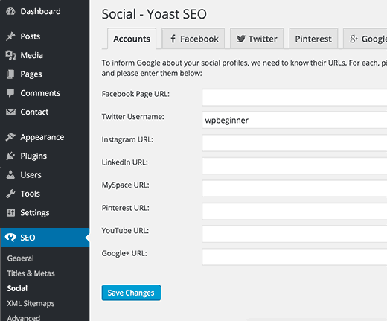The height and width of the screenshot is (321, 387).
Task: Open the Advanced SEO submenu
Action: coord(24,318)
